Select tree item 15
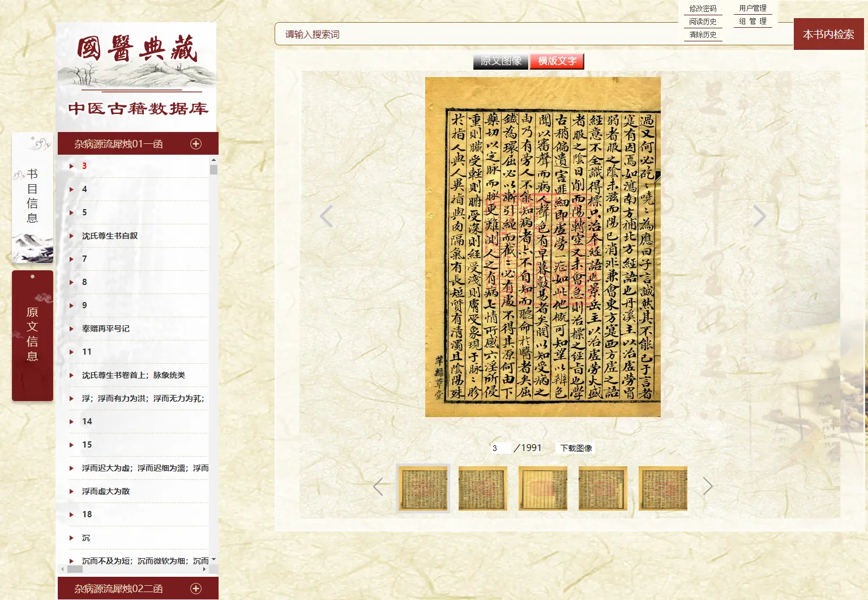This screenshot has height=600, width=868. tap(87, 445)
